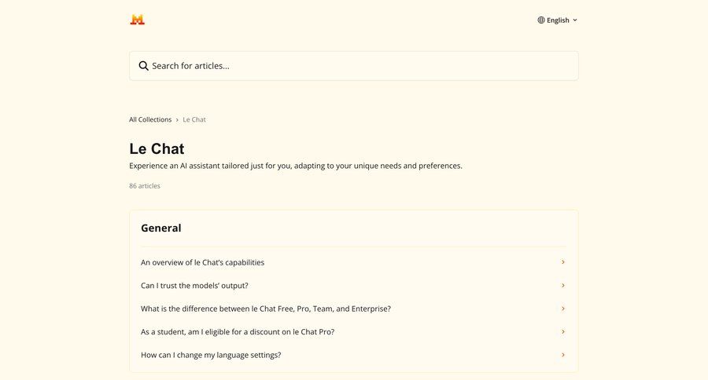Click chevron beside plan difference article
The height and width of the screenshot is (380, 708).
pyautogui.click(x=563, y=309)
